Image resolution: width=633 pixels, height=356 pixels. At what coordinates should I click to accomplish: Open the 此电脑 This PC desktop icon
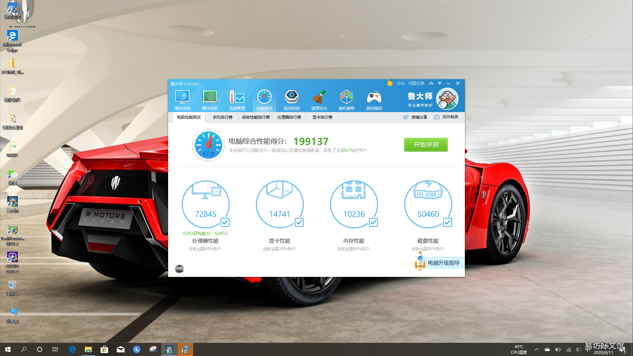click(13, 315)
